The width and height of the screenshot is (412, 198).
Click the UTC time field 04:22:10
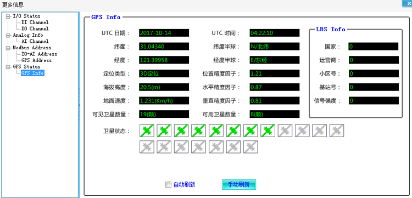(x=275, y=33)
